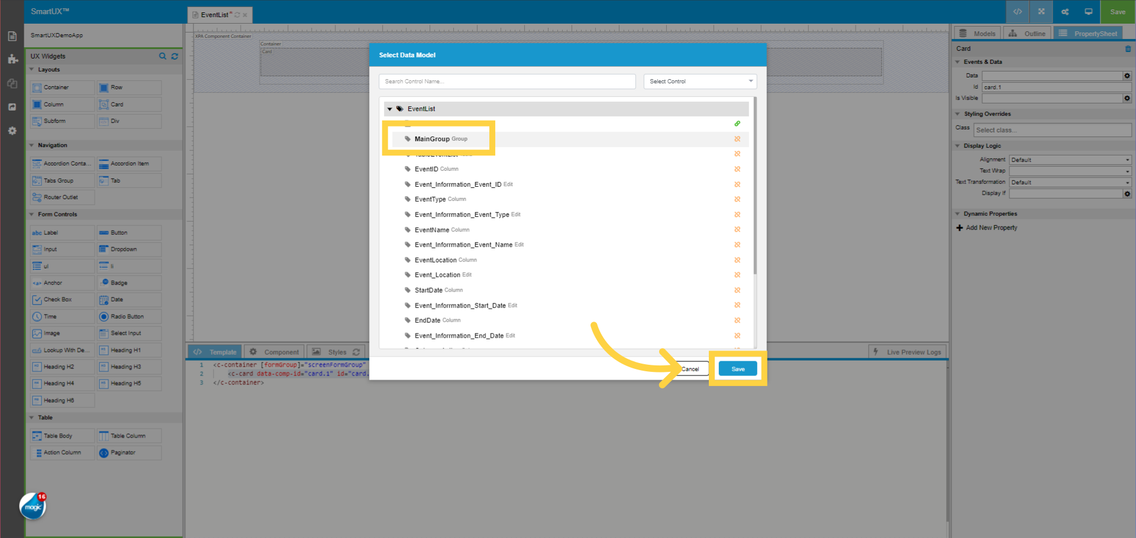Open the Data field gear settings icon
Screen dimensions: 1136x538
(1127, 76)
